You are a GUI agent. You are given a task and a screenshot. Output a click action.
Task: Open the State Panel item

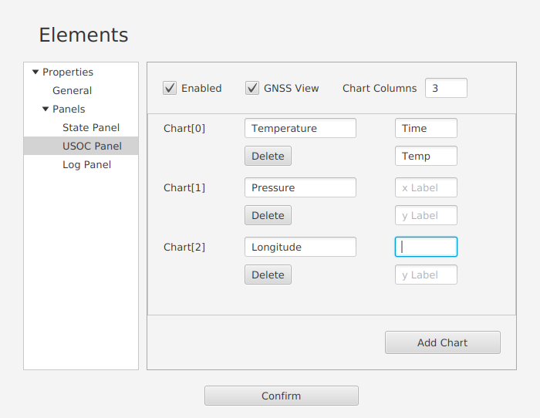click(91, 128)
